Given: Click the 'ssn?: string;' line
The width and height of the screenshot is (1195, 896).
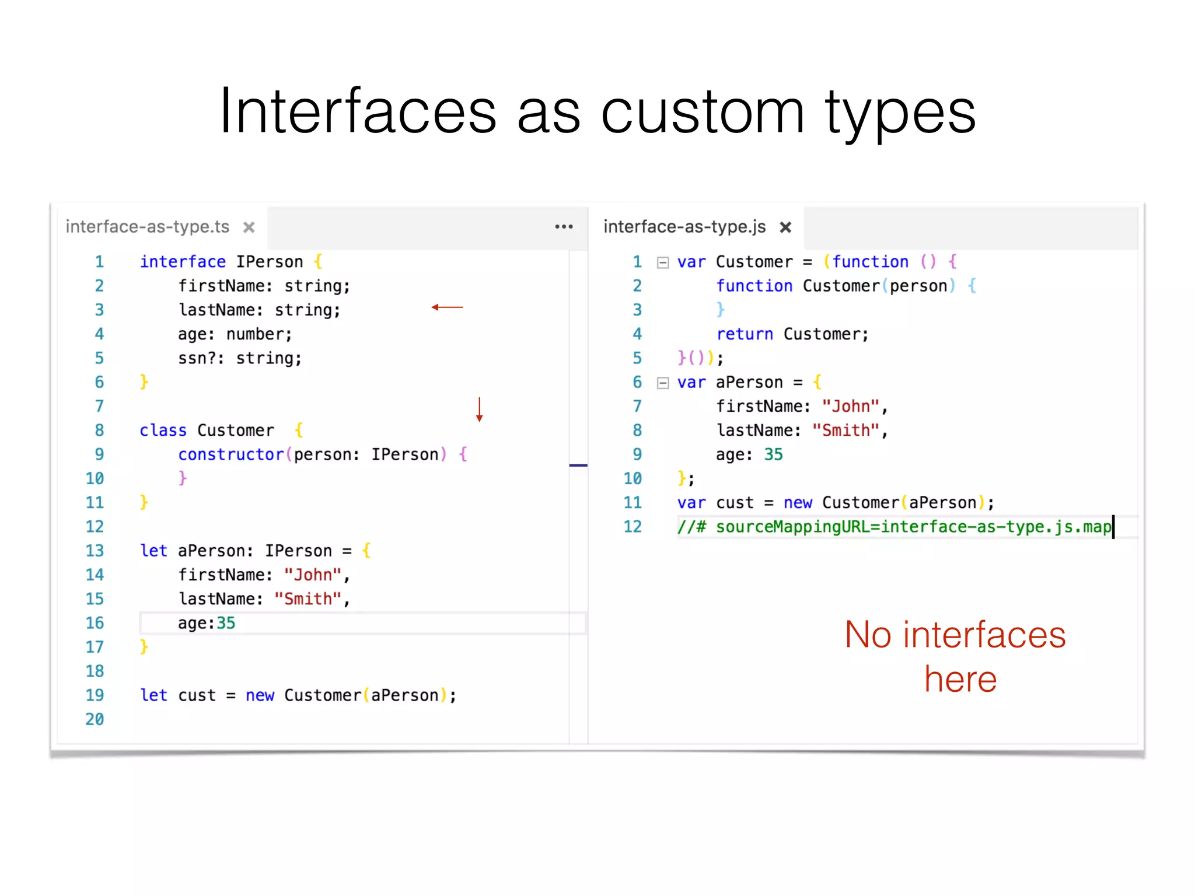Looking at the screenshot, I should [240, 358].
